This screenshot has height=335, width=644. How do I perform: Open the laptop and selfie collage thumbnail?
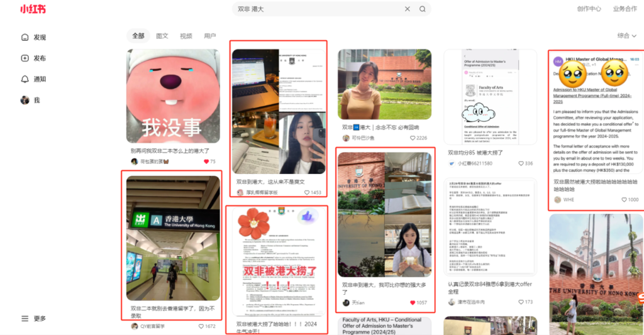pyautogui.click(x=279, y=112)
